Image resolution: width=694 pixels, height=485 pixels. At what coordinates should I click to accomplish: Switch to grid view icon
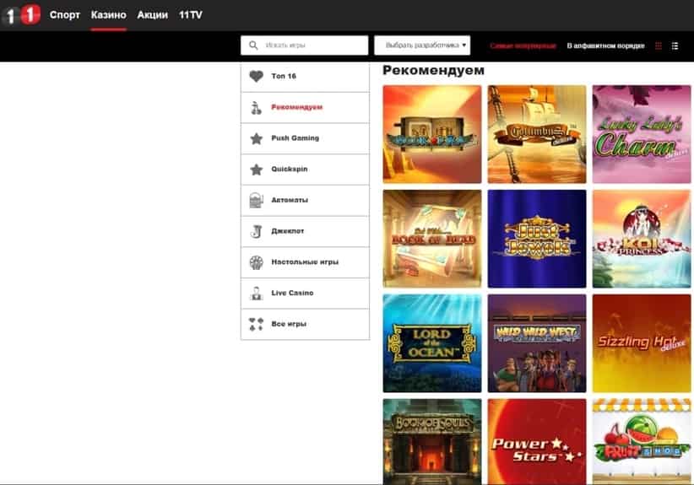tap(659, 46)
